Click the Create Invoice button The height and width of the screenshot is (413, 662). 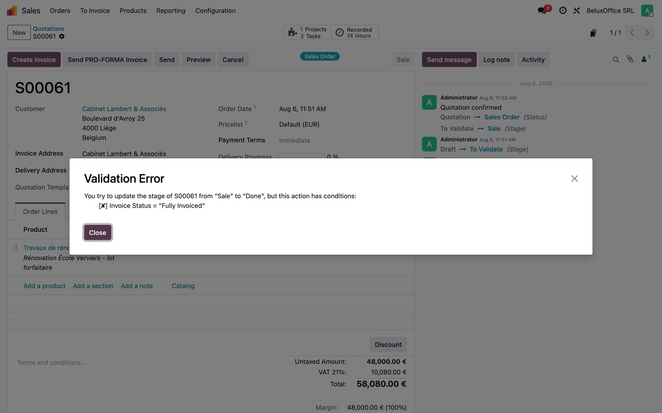tap(34, 60)
